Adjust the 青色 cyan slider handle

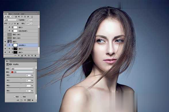[x=21, y=78]
